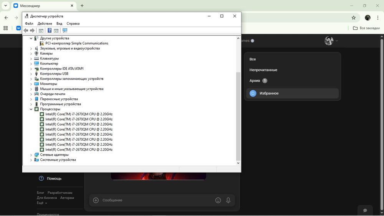Open the Chrome tab search dropdown
Image resolution: width=384 pixels, height=216 pixels.
point(5,6)
